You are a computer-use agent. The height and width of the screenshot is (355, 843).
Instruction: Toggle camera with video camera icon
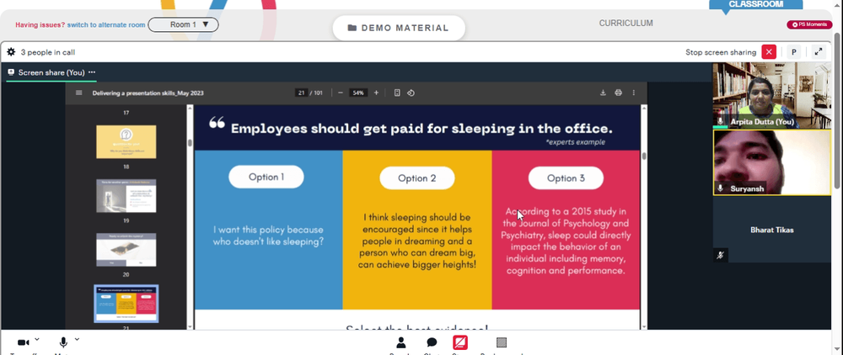[x=23, y=342]
